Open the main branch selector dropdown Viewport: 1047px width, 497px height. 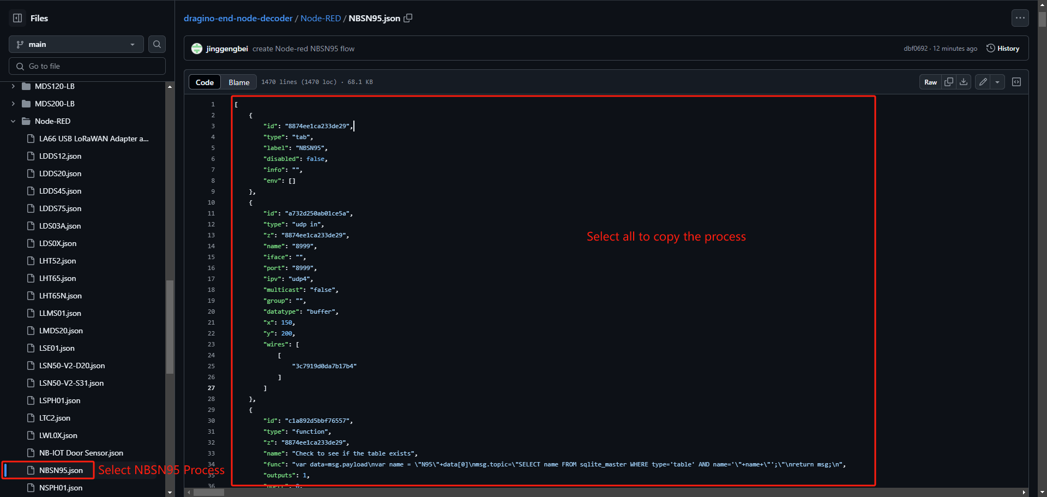tap(76, 44)
